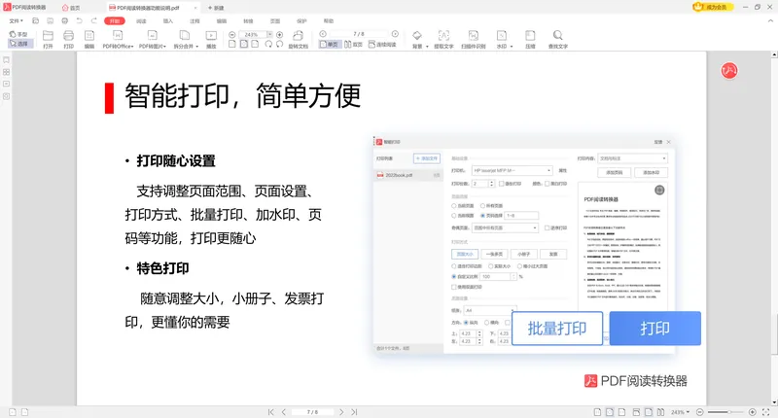The height and width of the screenshot is (418, 778).
Task: Select the 阅读 (Read) ribbon tab
Action: click(141, 20)
